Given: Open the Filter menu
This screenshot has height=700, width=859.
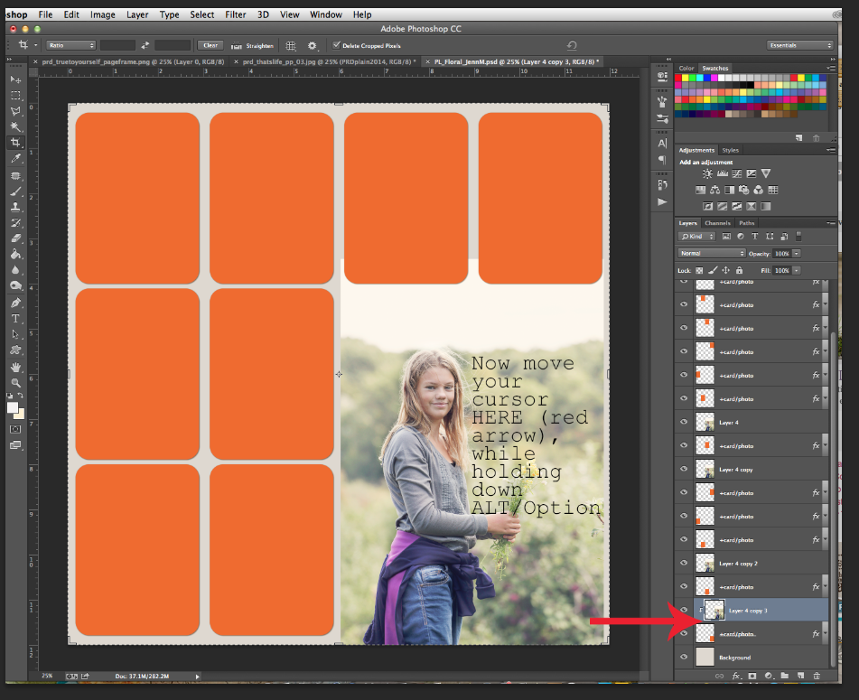Looking at the screenshot, I should pos(235,14).
